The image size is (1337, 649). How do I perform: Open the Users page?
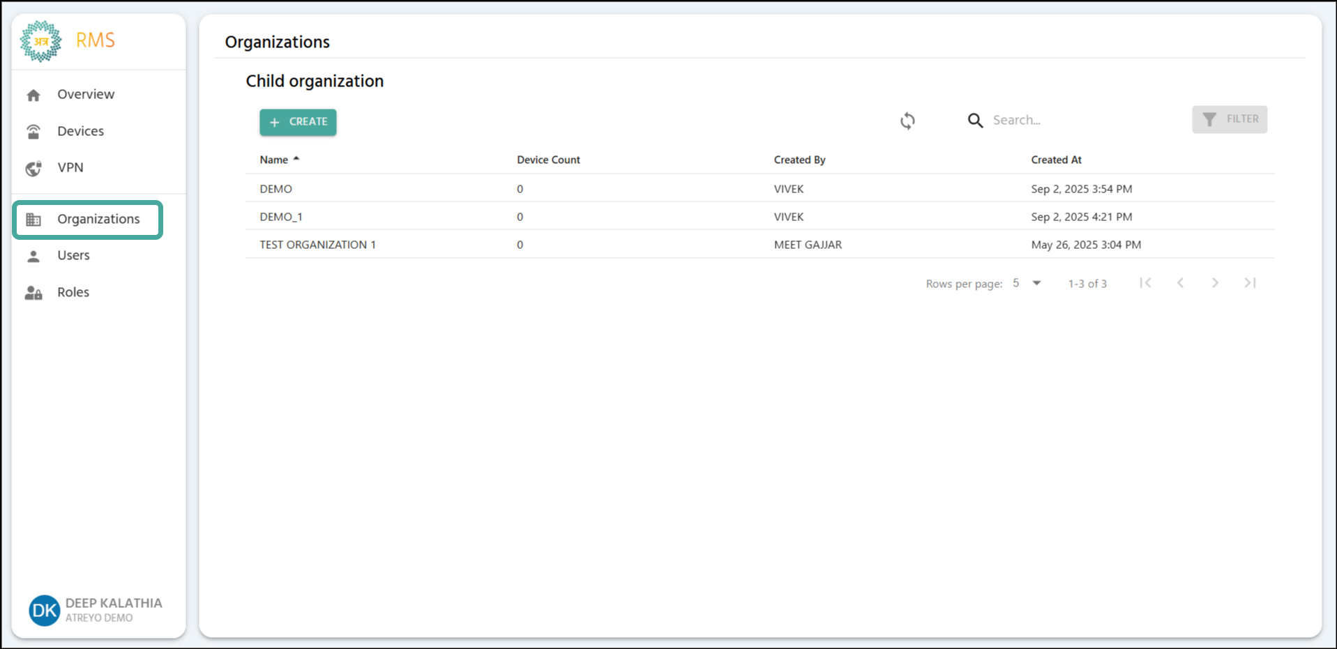tap(73, 255)
